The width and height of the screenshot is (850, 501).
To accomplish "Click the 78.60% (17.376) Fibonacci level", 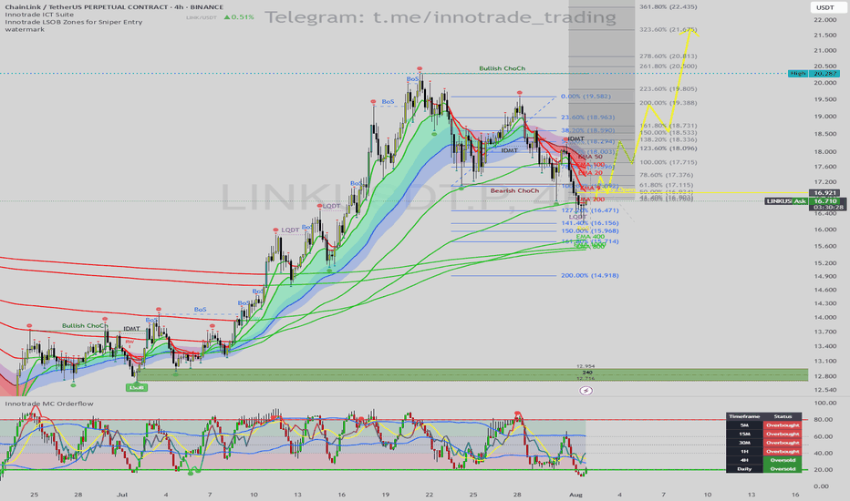I will tap(667, 175).
